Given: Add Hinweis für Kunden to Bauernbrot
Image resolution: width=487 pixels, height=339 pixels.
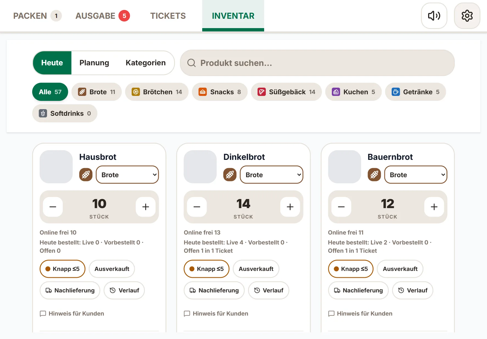Looking at the screenshot, I should [360, 313].
